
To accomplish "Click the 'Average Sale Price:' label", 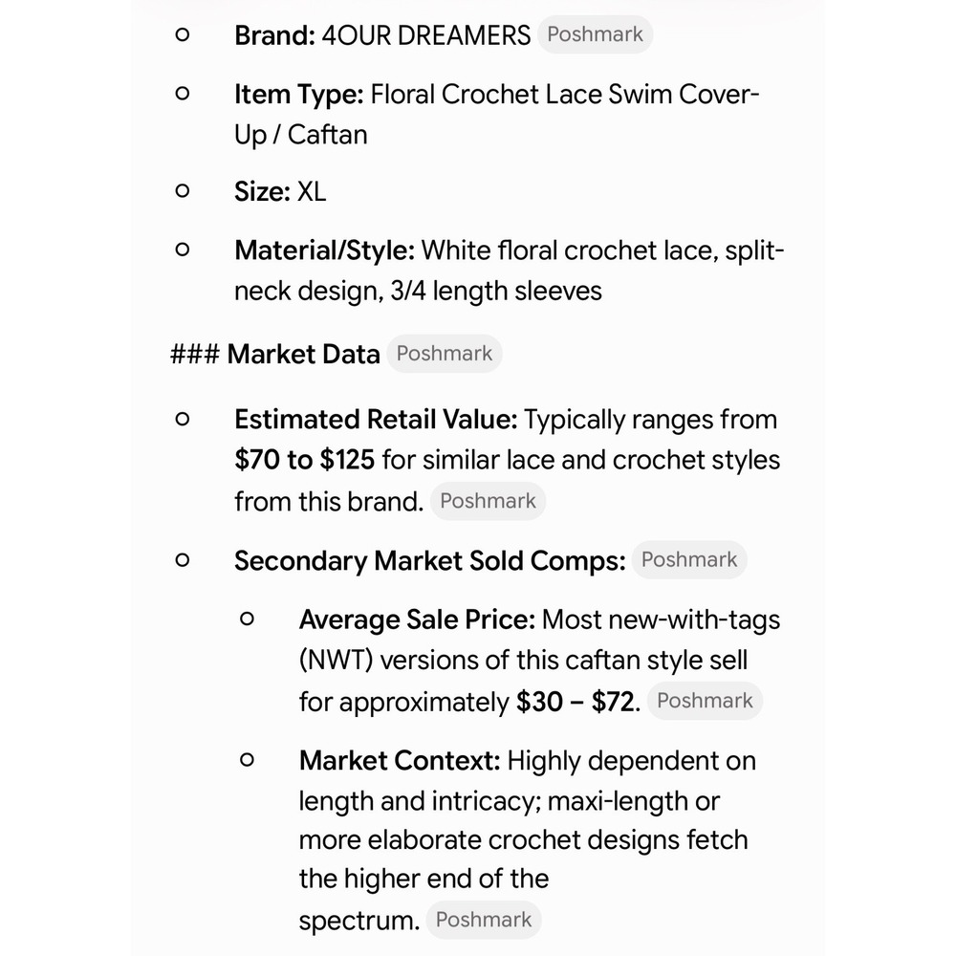I will 417,619.
